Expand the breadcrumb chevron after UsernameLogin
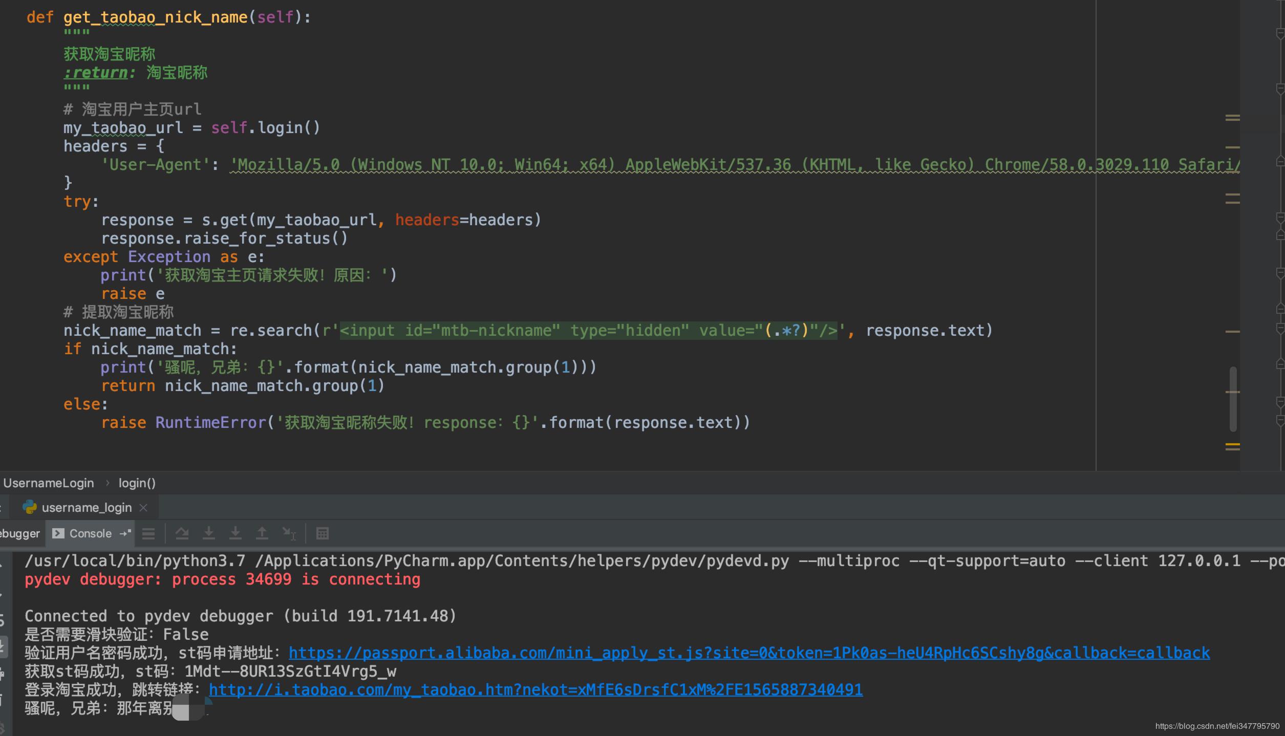 click(x=108, y=483)
